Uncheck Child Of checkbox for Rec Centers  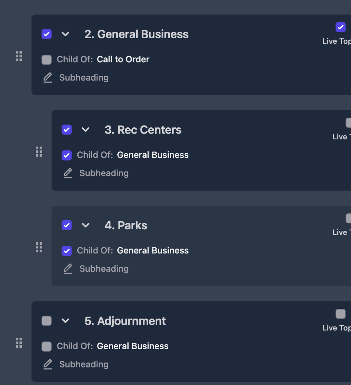[x=67, y=155]
